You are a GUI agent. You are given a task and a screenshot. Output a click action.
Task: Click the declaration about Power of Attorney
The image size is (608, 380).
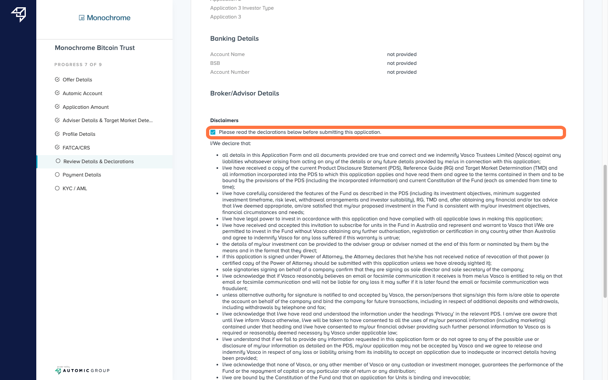point(385,260)
